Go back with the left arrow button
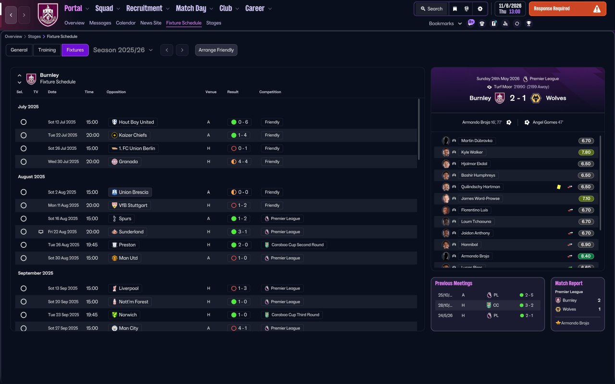This screenshot has width=615, height=384. tap(11, 15)
